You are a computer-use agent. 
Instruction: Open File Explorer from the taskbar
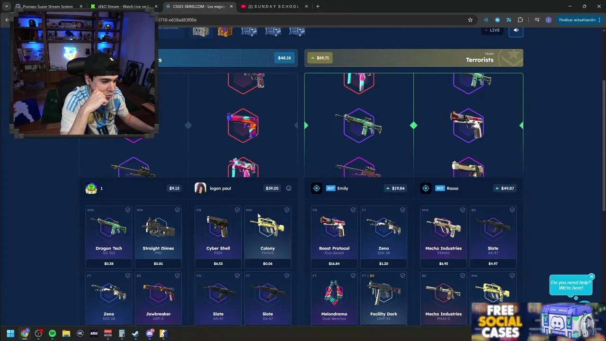pos(66,333)
